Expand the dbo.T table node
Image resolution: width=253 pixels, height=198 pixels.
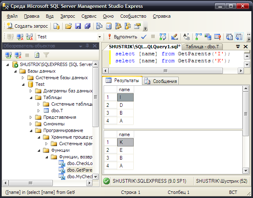[38, 111]
